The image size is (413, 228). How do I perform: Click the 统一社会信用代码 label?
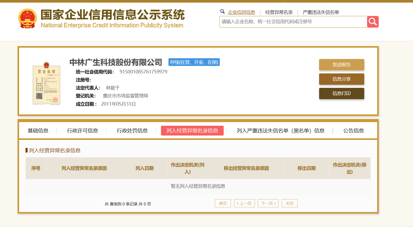pyautogui.click(x=95, y=72)
